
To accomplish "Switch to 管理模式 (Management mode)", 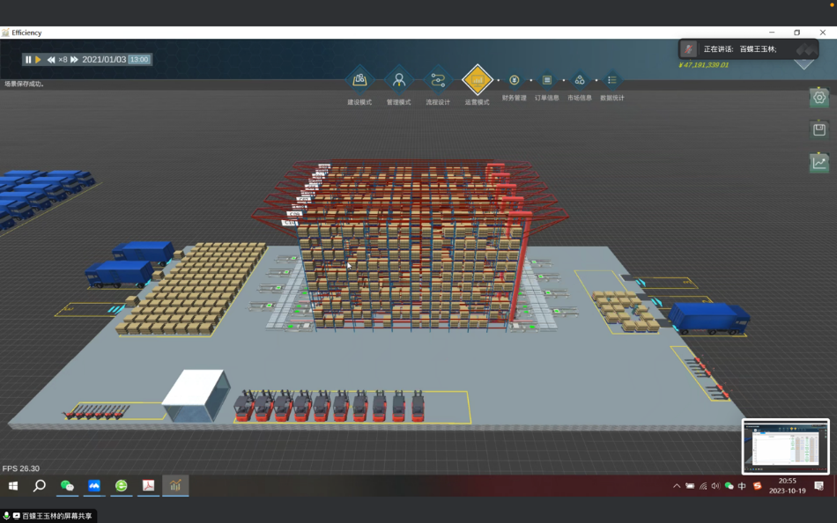I will [x=398, y=80].
